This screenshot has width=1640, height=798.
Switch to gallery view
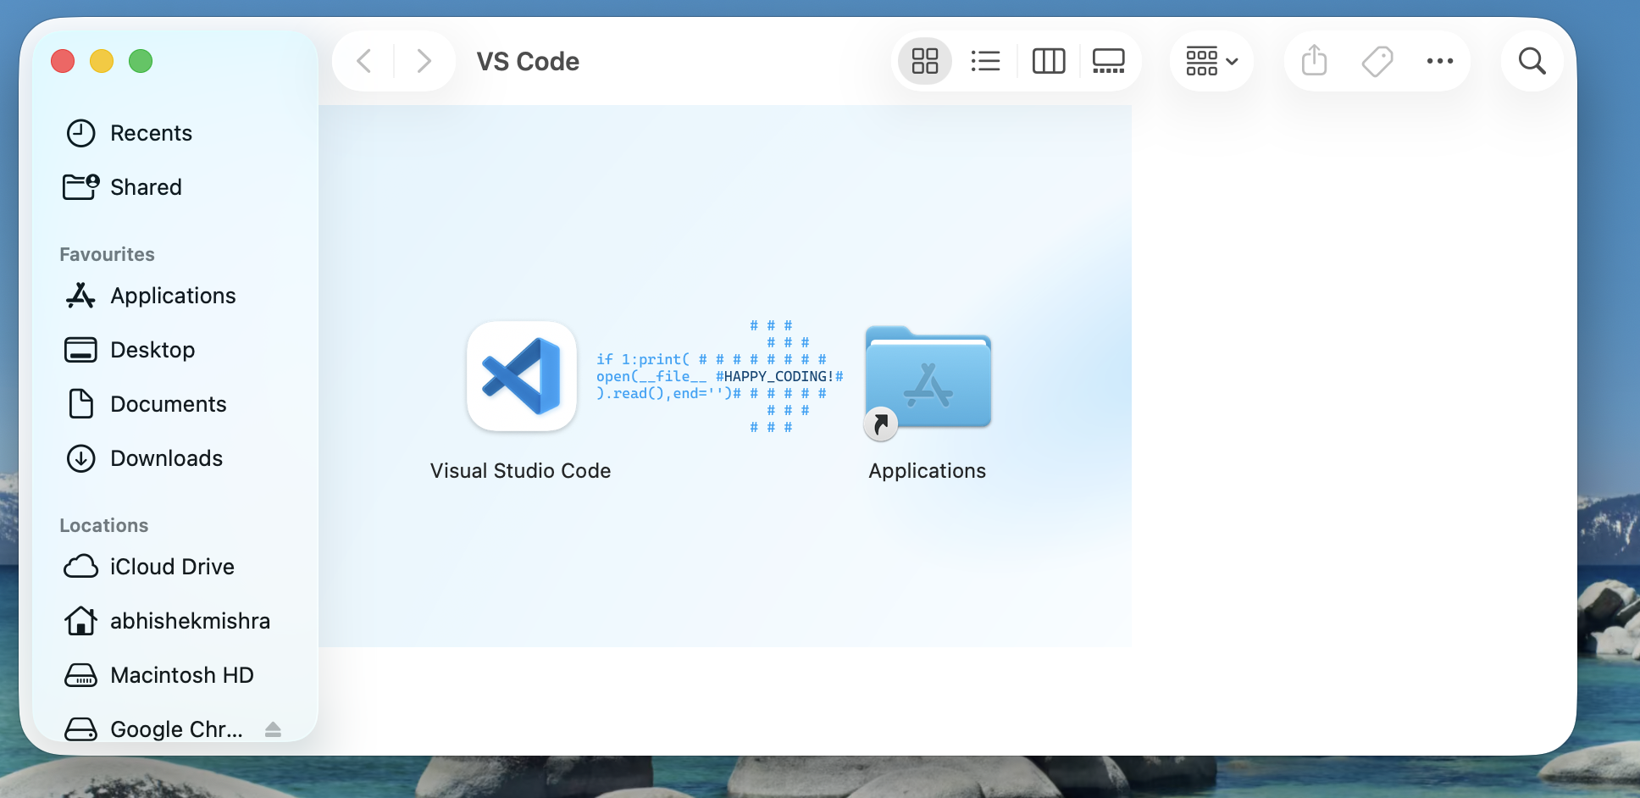pos(1108,61)
